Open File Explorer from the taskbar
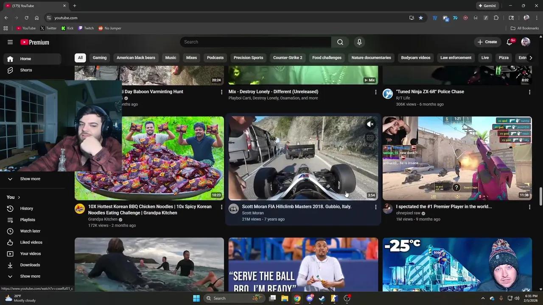The height and width of the screenshot is (305, 543). tap(285, 298)
